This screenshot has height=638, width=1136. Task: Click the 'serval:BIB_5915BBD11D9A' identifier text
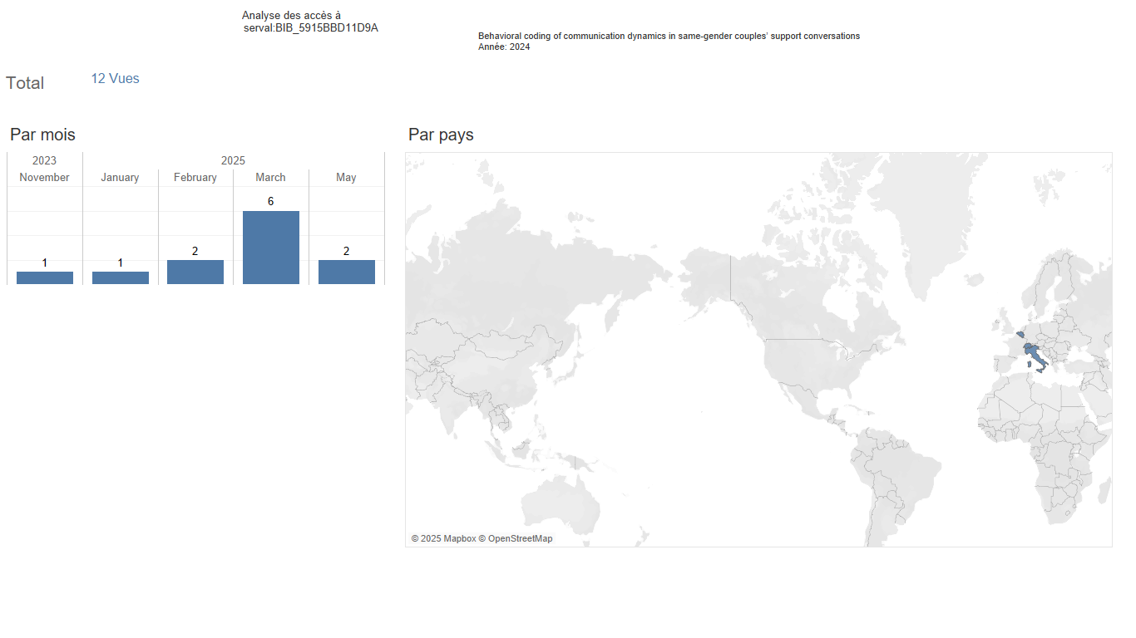coord(311,28)
